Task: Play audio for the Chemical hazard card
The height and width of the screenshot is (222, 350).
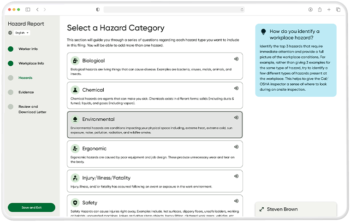Action: pyautogui.click(x=236, y=88)
